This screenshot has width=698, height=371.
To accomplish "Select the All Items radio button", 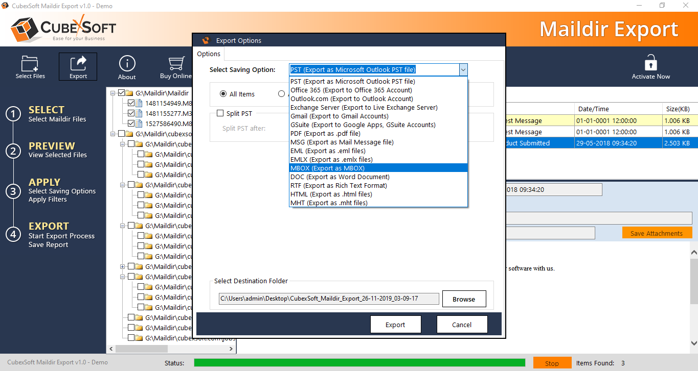I will 223,94.
